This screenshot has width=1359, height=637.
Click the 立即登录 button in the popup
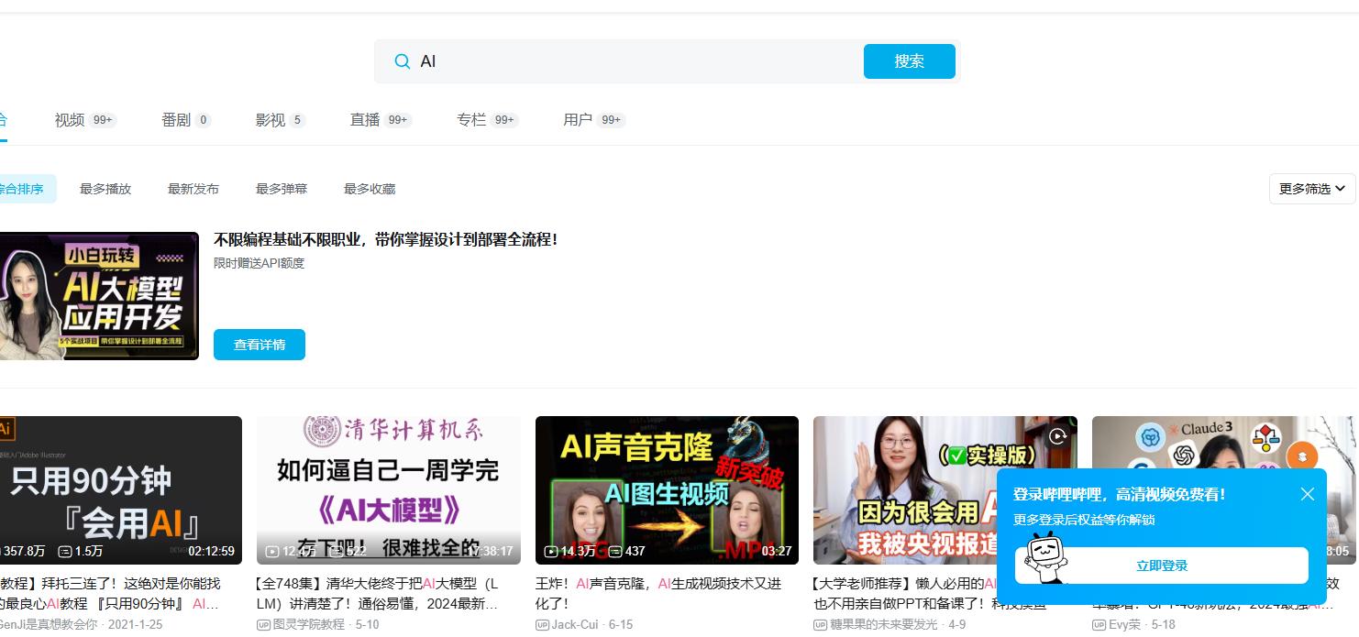point(1161,566)
